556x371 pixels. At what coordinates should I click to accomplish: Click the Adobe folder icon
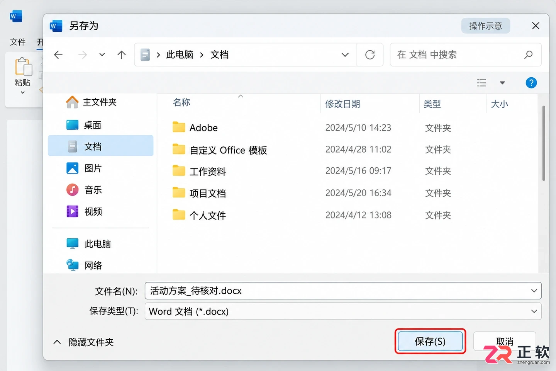coord(179,127)
